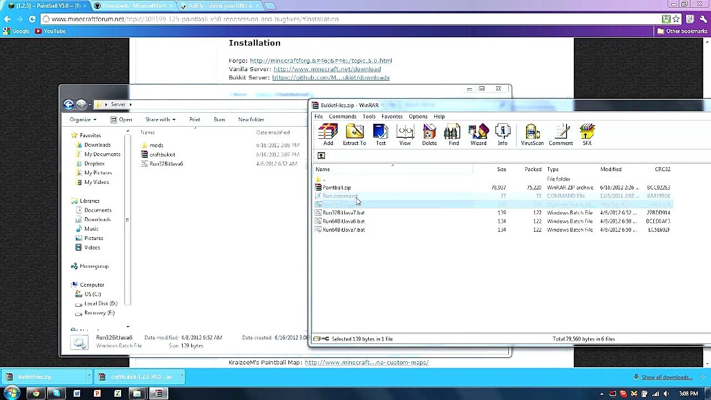Click the Chrome taskbar icon

pos(36,393)
